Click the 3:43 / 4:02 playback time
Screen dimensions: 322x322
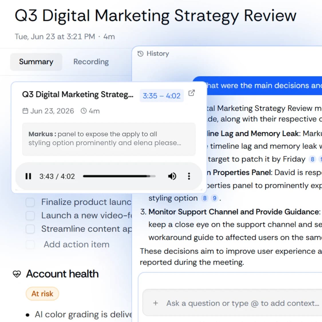[57, 176]
